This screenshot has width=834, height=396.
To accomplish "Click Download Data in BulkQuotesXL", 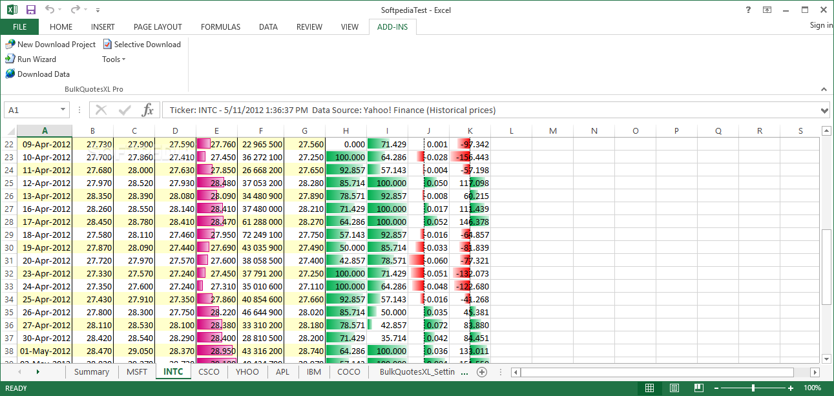I will click(x=37, y=74).
